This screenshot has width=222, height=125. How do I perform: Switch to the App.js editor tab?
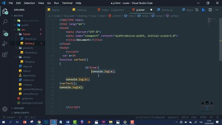click(55, 10)
